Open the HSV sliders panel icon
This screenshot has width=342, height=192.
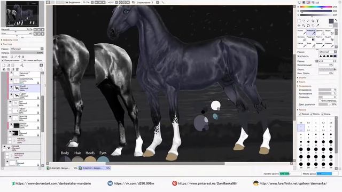(308, 2)
